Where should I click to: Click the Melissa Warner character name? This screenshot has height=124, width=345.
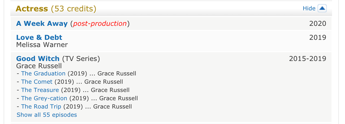[x=42, y=45]
